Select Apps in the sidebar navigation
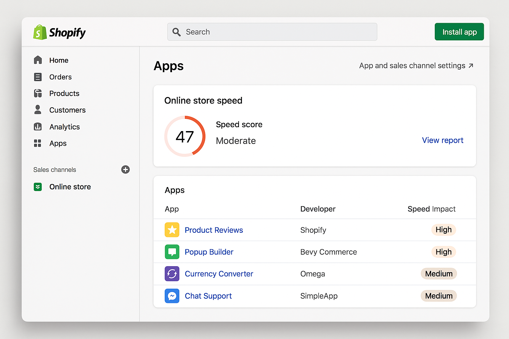Screen dimensions: 509x339 click(58, 143)
